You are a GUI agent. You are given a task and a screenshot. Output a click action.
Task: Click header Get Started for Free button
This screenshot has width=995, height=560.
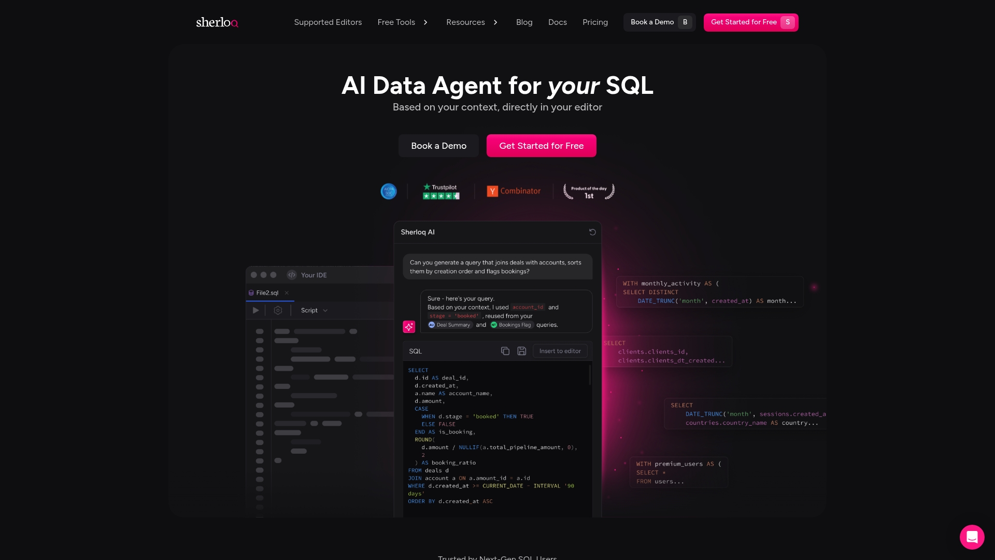pyautogui.click(x=751, y=22)
